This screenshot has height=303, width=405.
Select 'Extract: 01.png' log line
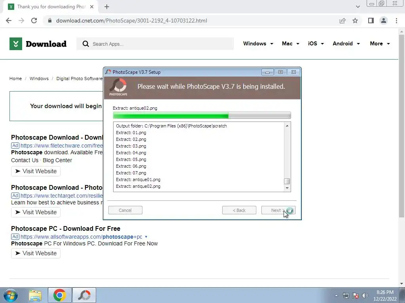(x=131, y=133)
